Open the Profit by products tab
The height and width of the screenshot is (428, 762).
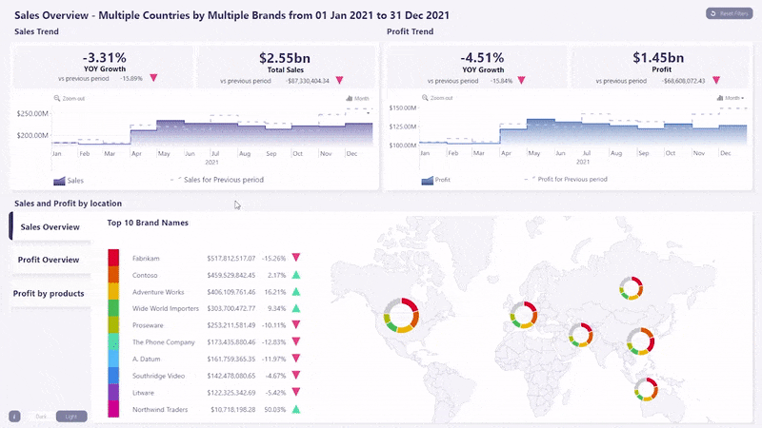pos(50,293)
